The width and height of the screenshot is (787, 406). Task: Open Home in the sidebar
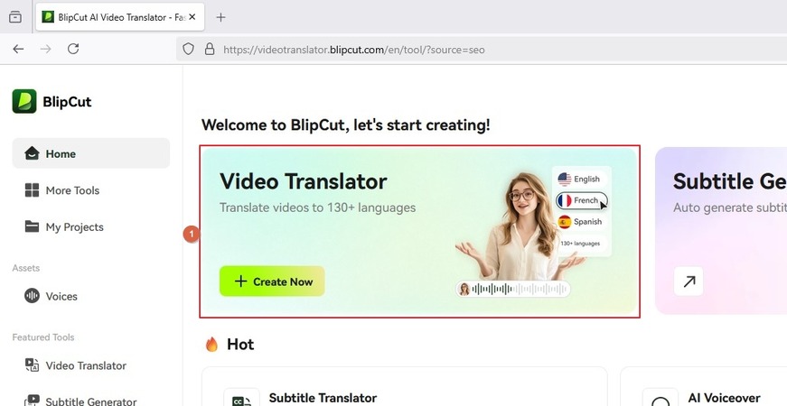coord(91,153)
